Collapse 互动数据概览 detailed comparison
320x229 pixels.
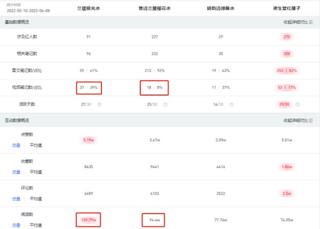[x=298, y=121]
